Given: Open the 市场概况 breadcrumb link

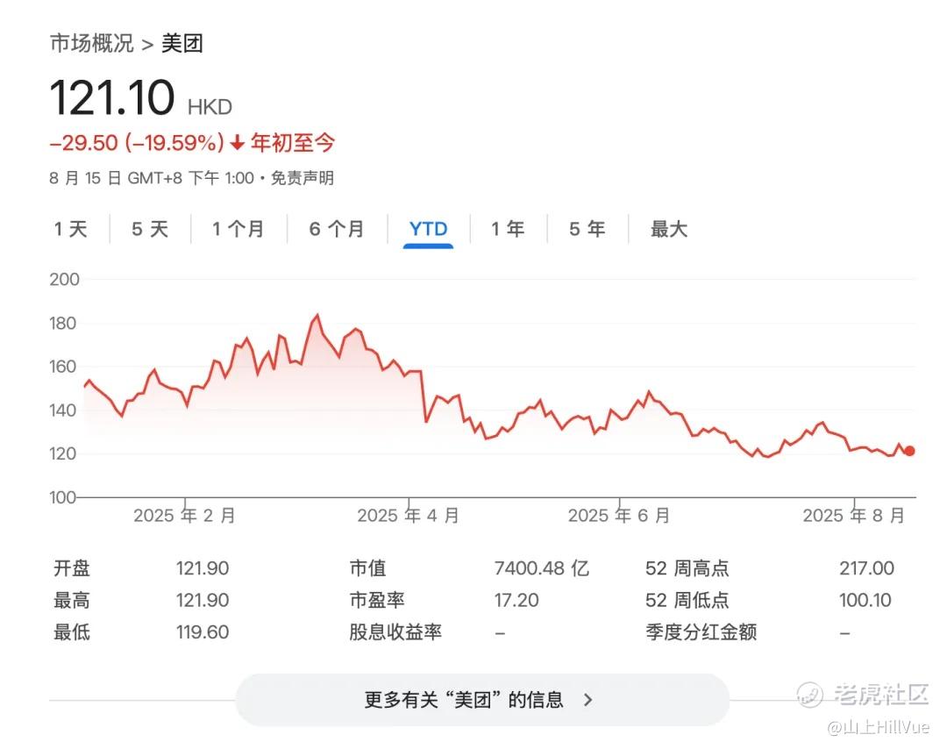Looking at the screenshot, I should pyautogui.click(x=92, y=43).
